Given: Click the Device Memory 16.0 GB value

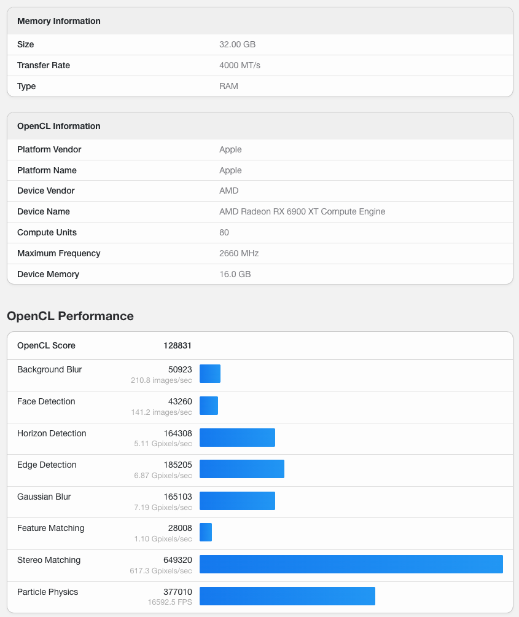Looking at the screenshot, I should coord(235,274).
